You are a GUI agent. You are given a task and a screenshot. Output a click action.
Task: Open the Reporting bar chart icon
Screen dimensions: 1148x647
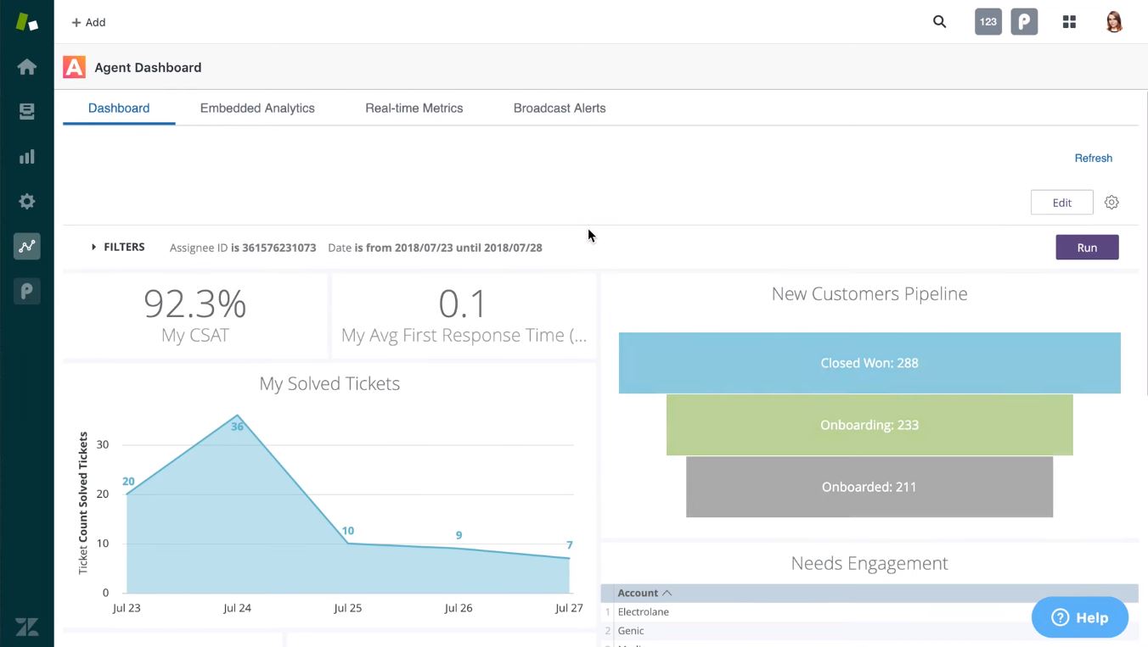pos(26,157)
